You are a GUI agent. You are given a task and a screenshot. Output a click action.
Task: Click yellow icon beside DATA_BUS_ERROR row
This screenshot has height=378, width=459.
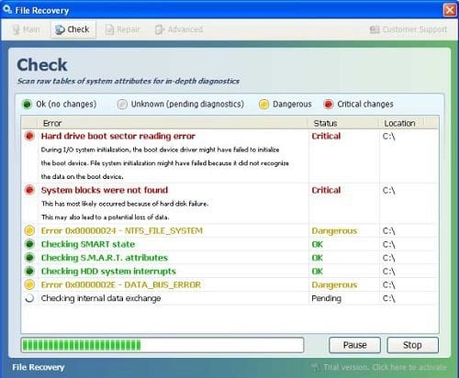[29, 284]
